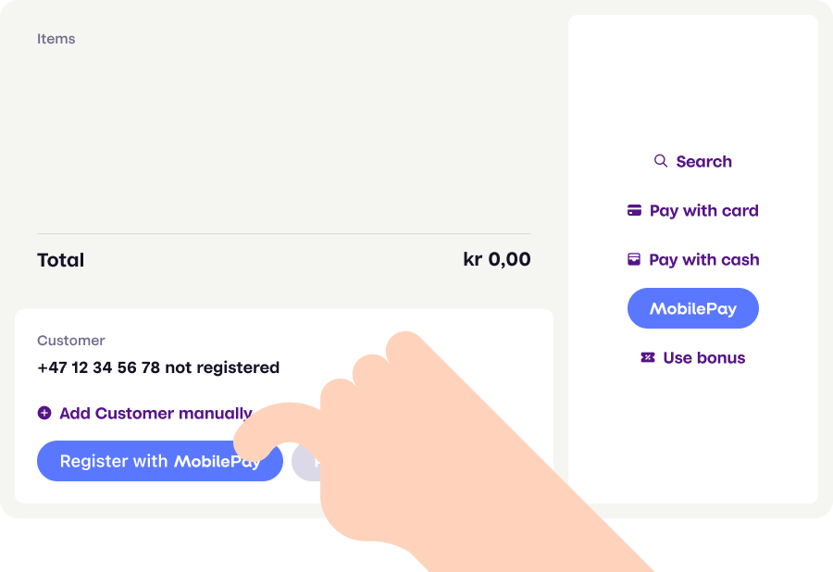
Task: Select the +47 12 34 56 78 phone number
Action: point(99,368)
